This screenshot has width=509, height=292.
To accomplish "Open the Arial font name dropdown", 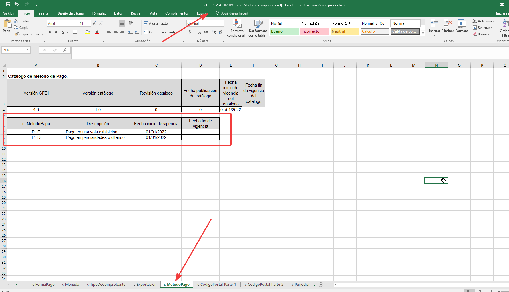I will (x=77, y=23).
